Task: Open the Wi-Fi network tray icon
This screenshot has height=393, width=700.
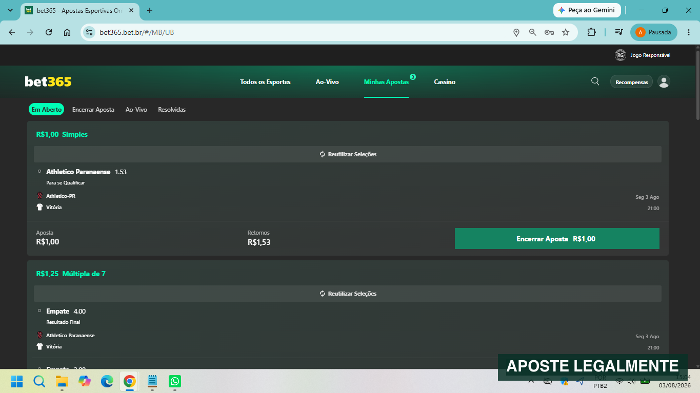Action: pyautogui.click(x=619, y=381)
